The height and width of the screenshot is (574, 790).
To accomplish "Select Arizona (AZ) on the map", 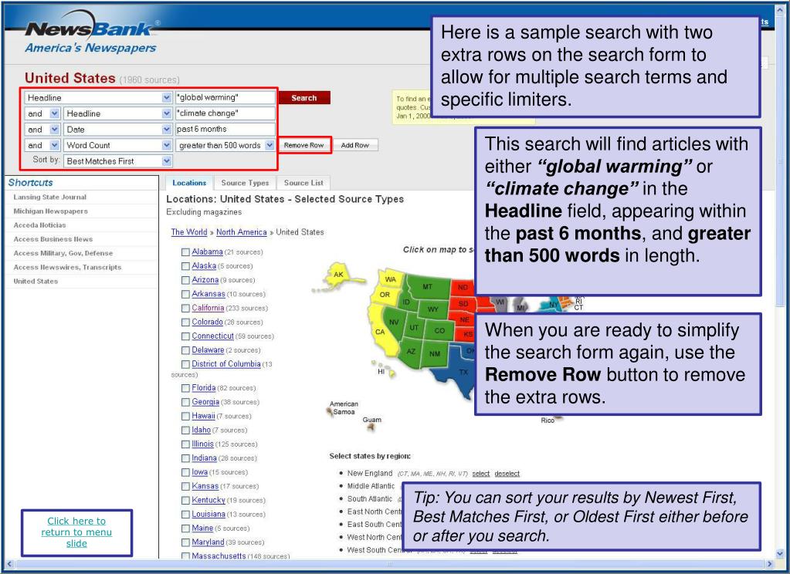I will point(411,352).
